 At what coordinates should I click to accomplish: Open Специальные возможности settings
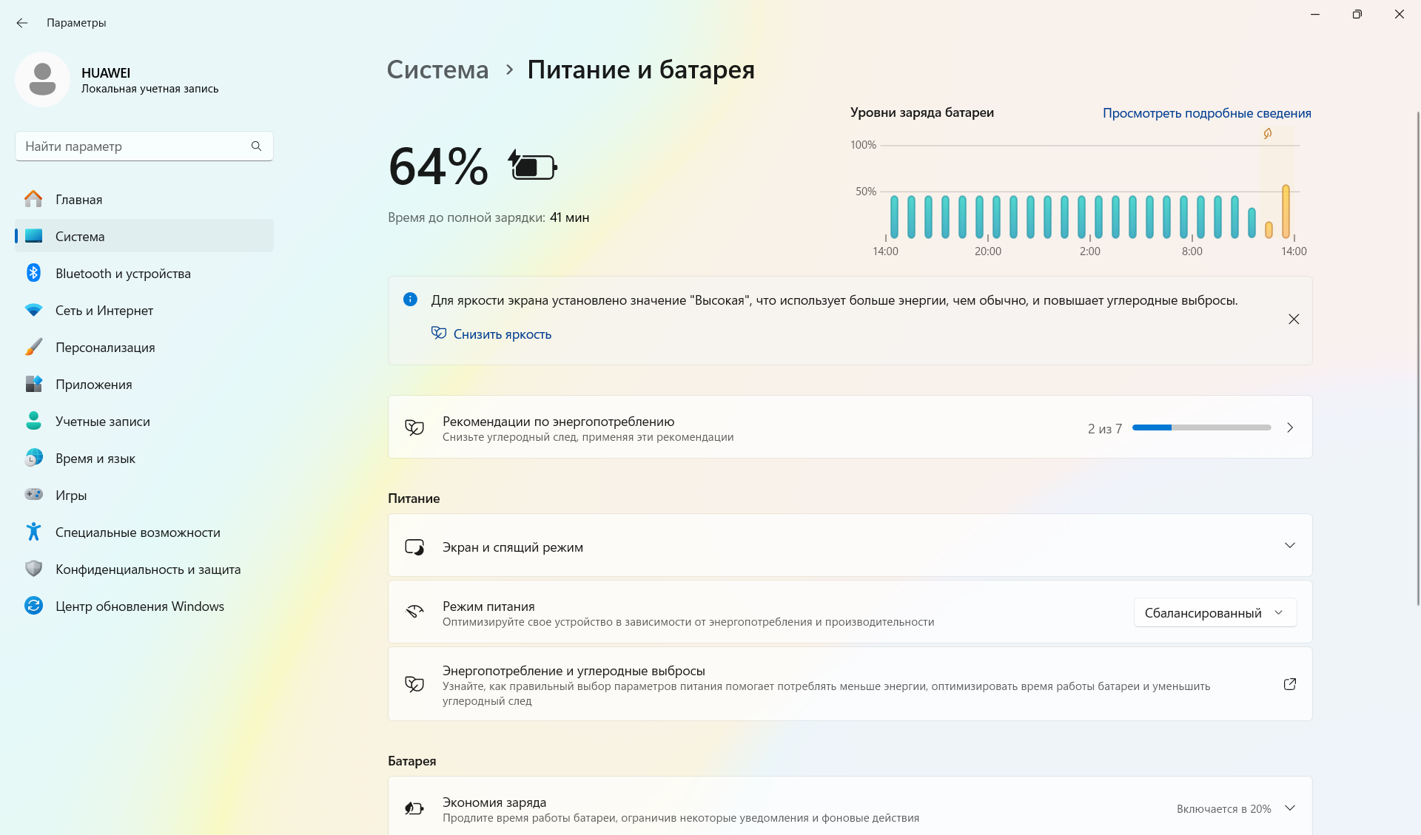point(144,532)
